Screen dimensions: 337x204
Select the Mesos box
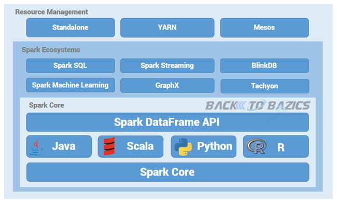264,28
